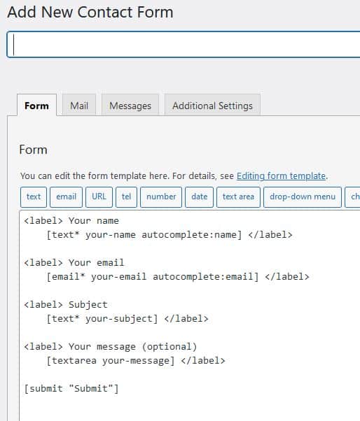
Task: Insert an email field tag
Action: tap(66, 197)
